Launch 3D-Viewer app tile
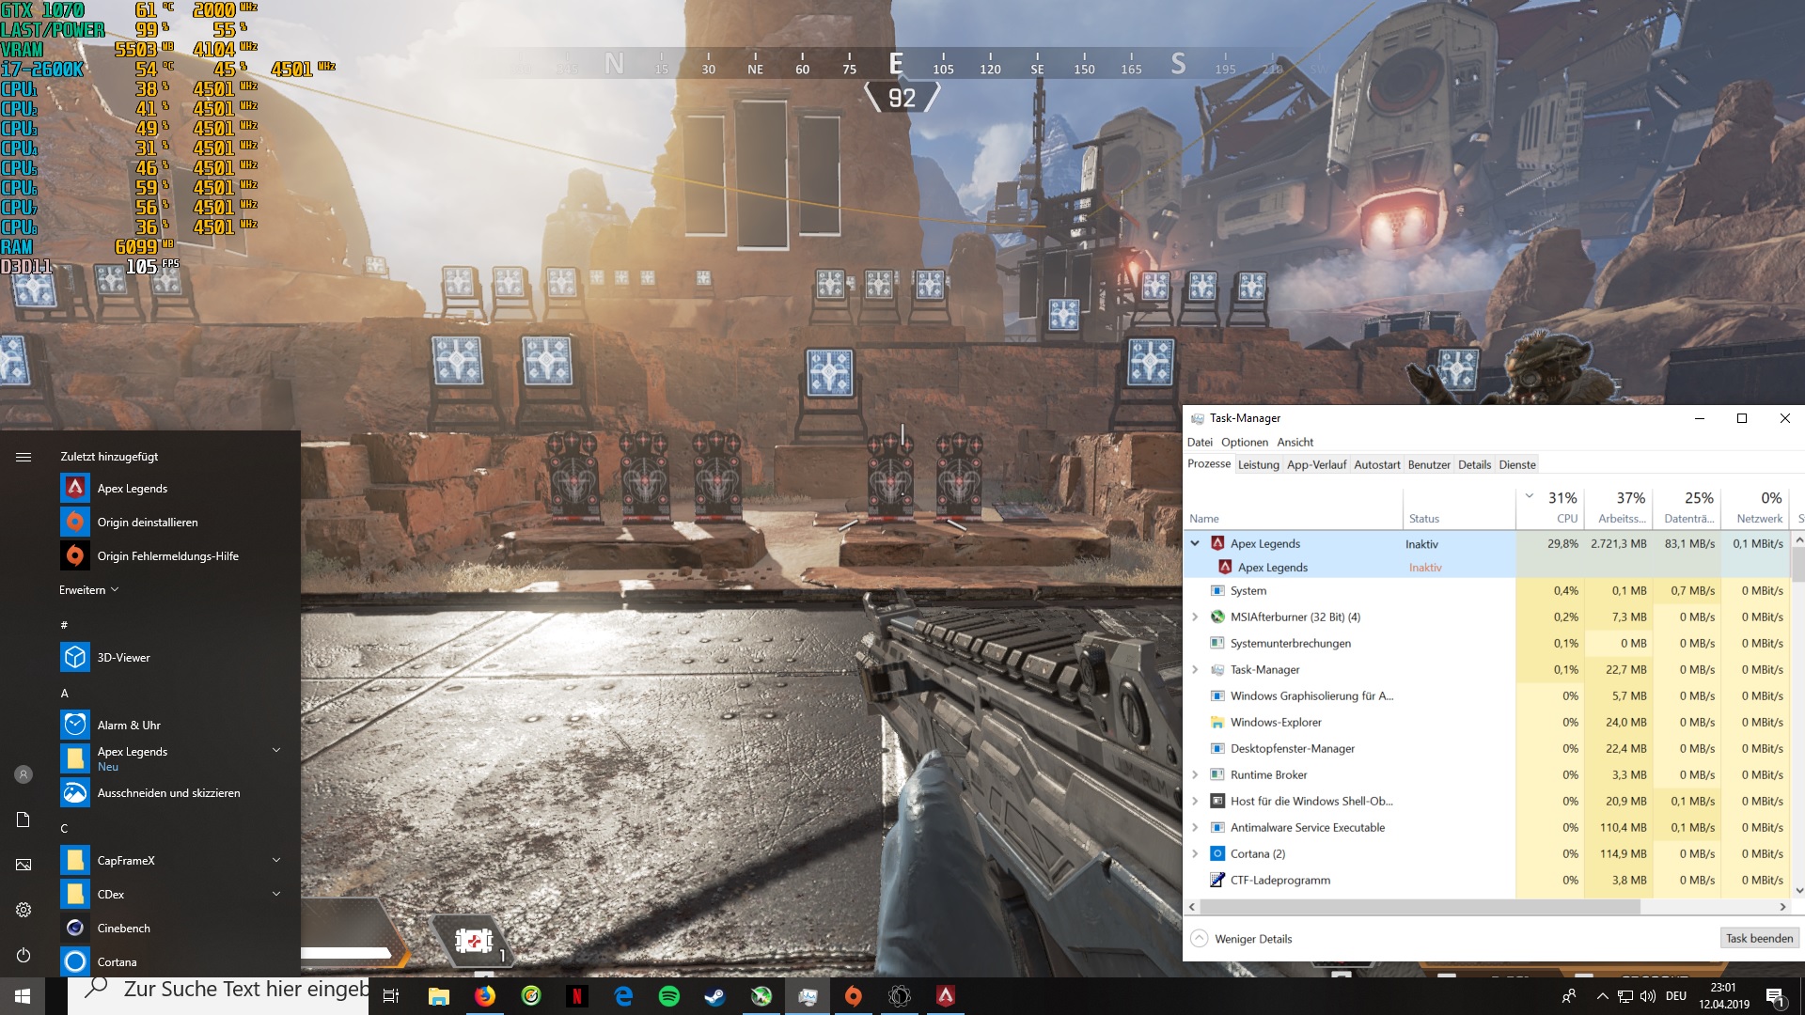 123,658
